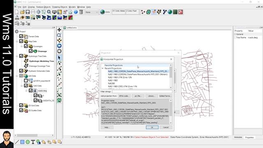Click the prj file button
Screen dimensions: 263x148
[138, 96]
